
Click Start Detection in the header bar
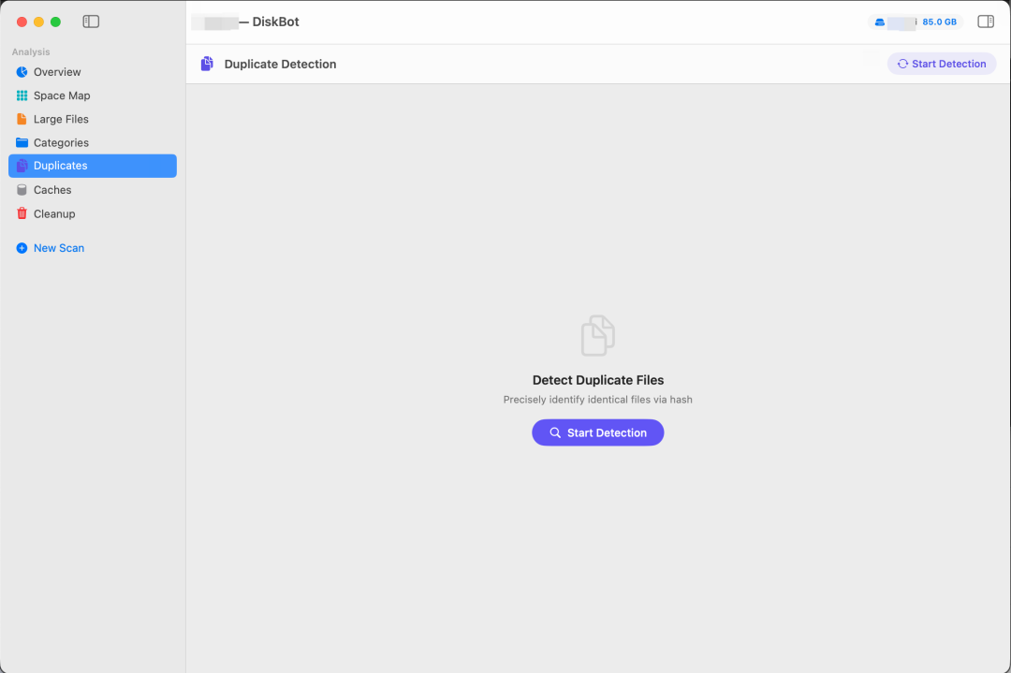point(942,64)
